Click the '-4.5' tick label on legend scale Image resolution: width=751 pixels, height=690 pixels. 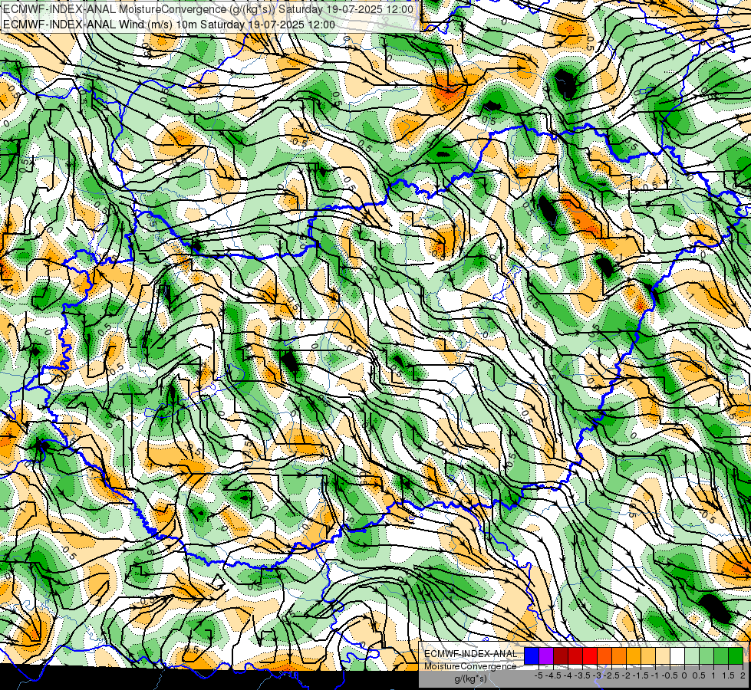(553, 675)
